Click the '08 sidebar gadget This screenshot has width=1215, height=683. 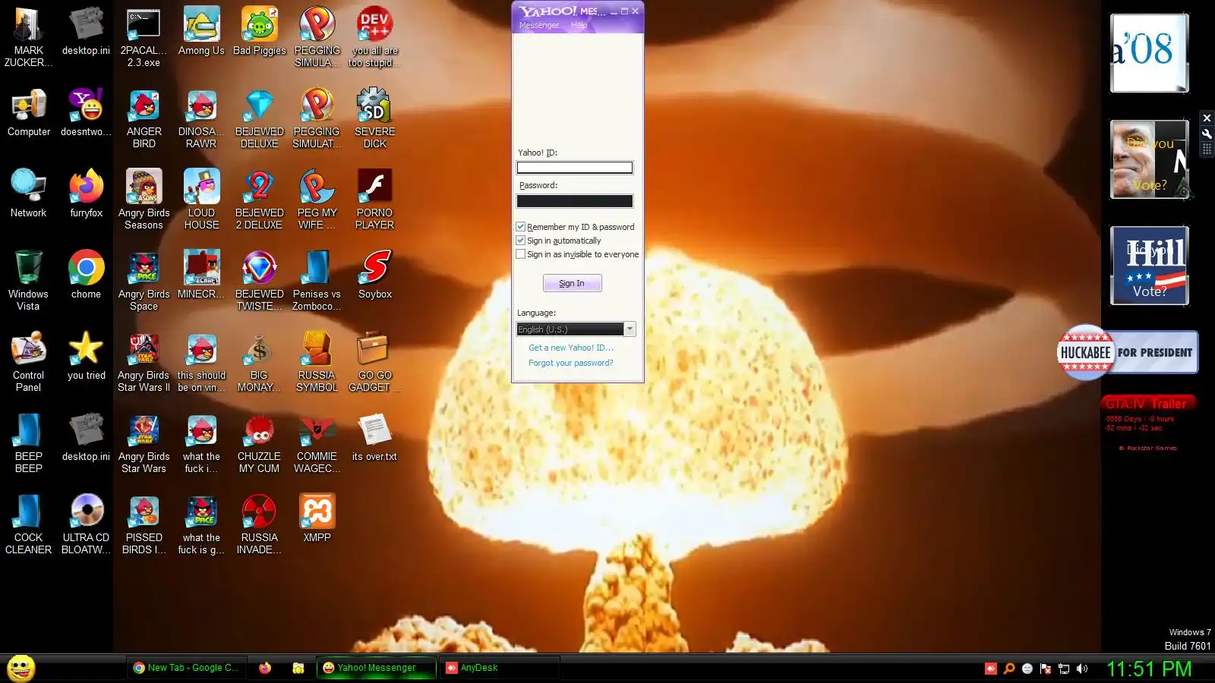(x=1149, y=53)
